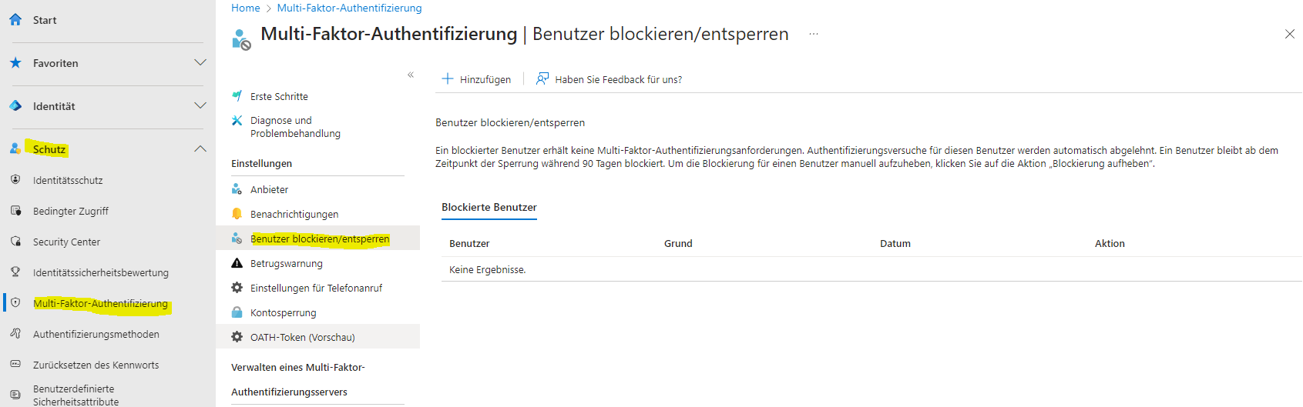Click the Diagnose und Problembehandlung wrench icon
Image resolution: width=1303 pixels, height=407 pixels.
point(237,121)
